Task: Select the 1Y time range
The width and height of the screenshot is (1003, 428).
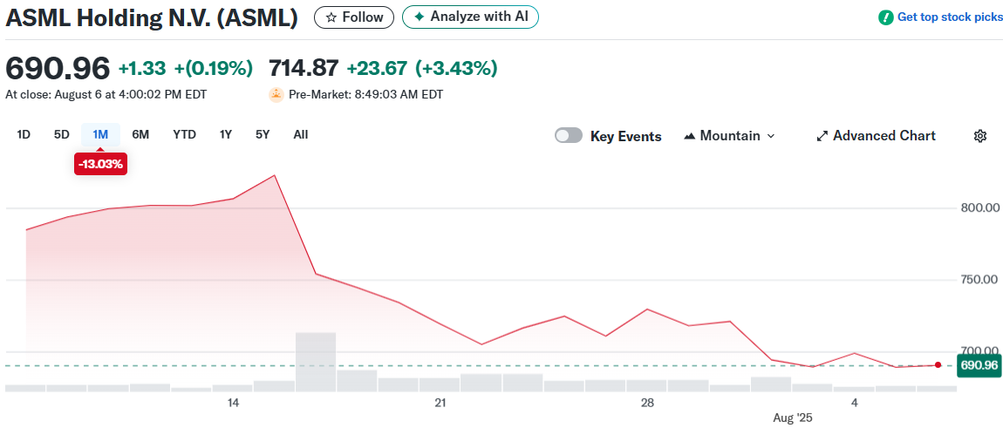Action: 225,134
